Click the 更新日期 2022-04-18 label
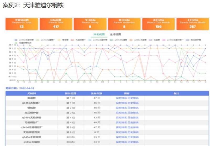The image size is (210, 146). tap(20, 88)
